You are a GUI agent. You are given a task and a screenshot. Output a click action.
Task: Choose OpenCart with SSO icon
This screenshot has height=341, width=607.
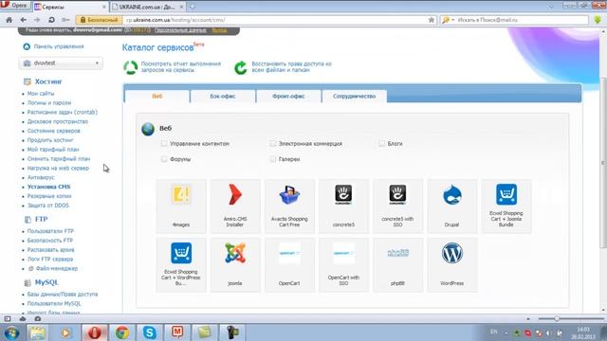[343, 253]
